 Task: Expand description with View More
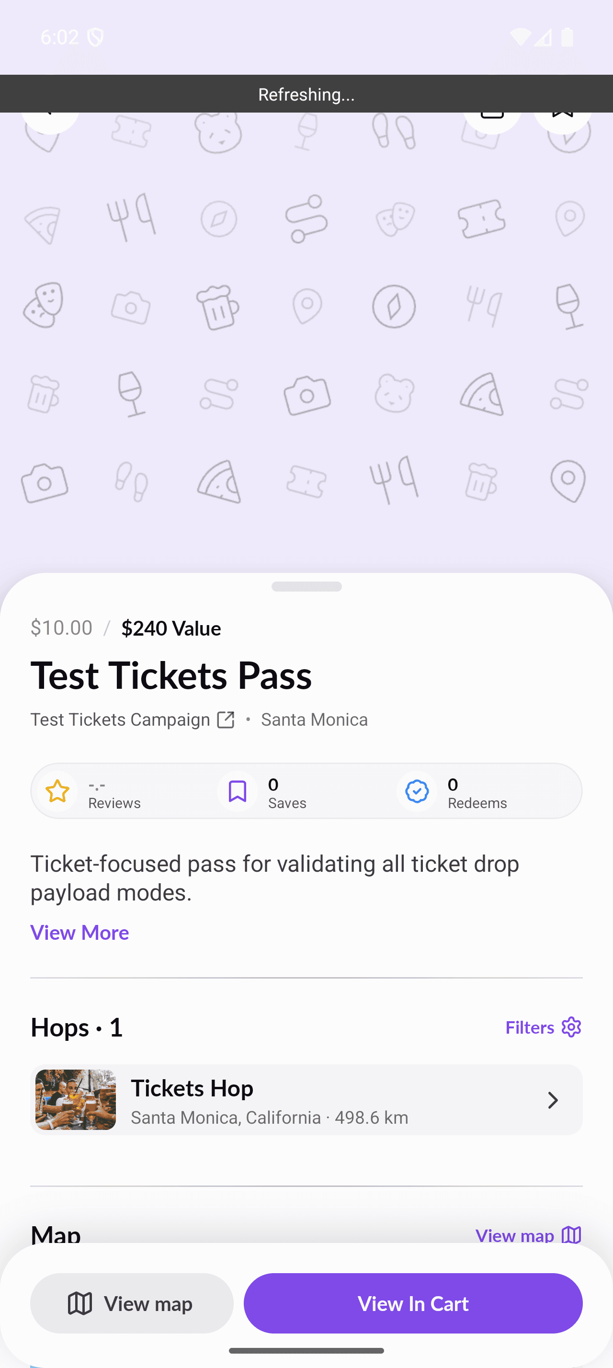coord(79,932)
